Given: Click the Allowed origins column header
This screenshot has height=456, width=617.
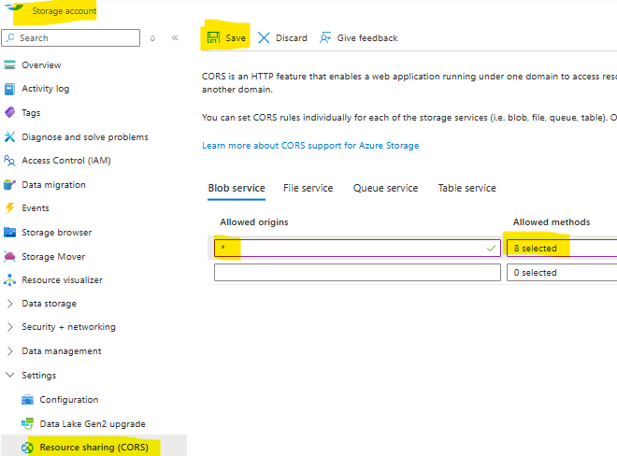Looking at the screenshot, I should [253, 222].
